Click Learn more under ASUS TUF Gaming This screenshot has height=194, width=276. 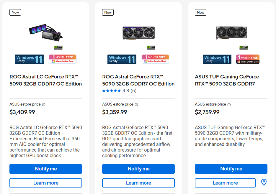point(225,183)
